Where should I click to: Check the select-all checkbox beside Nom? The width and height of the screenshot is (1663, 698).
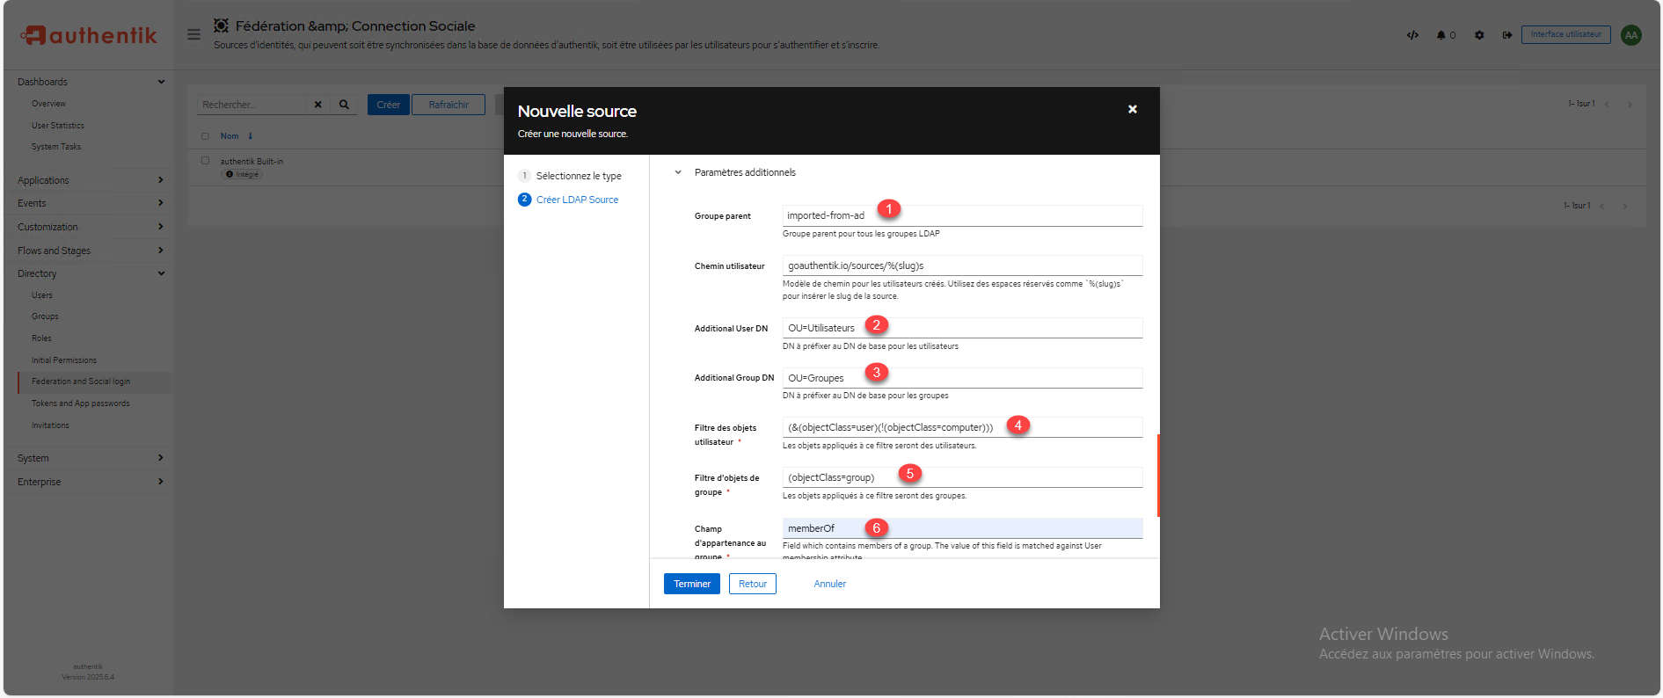205,136
